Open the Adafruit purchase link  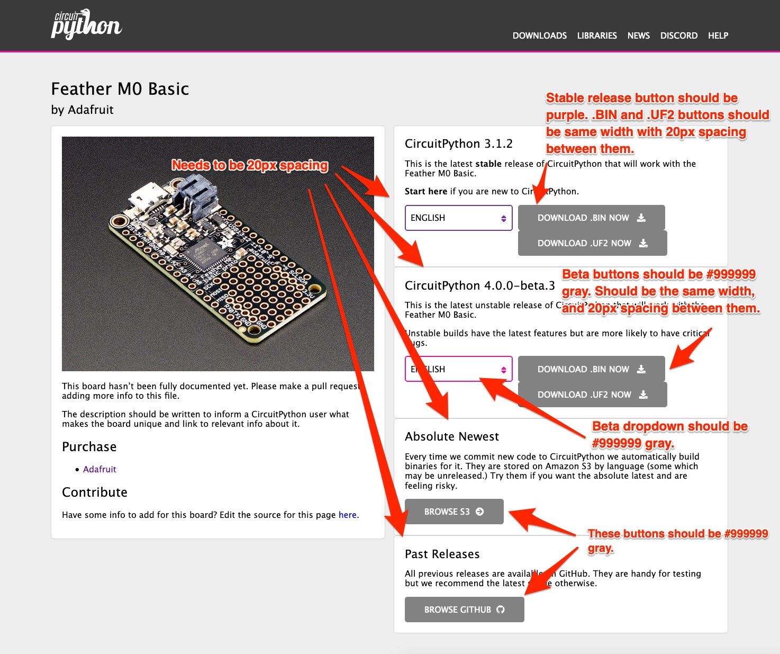(x=99, y=469)
